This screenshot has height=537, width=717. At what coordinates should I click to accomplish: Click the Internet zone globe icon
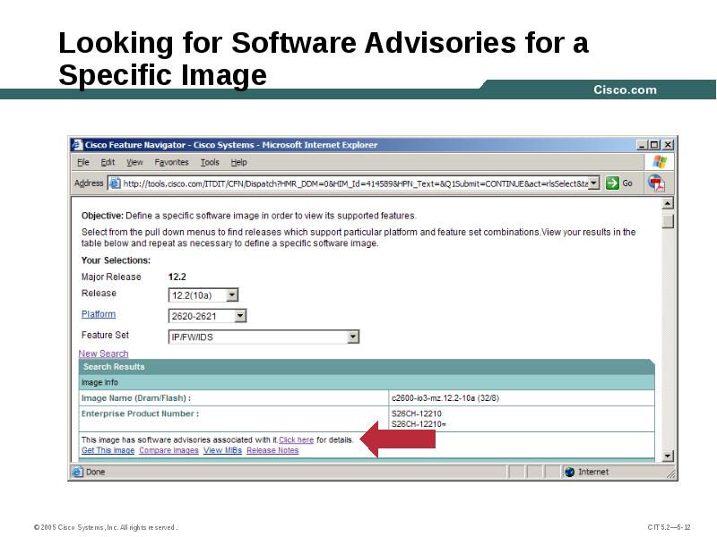[x=569, y=472]
